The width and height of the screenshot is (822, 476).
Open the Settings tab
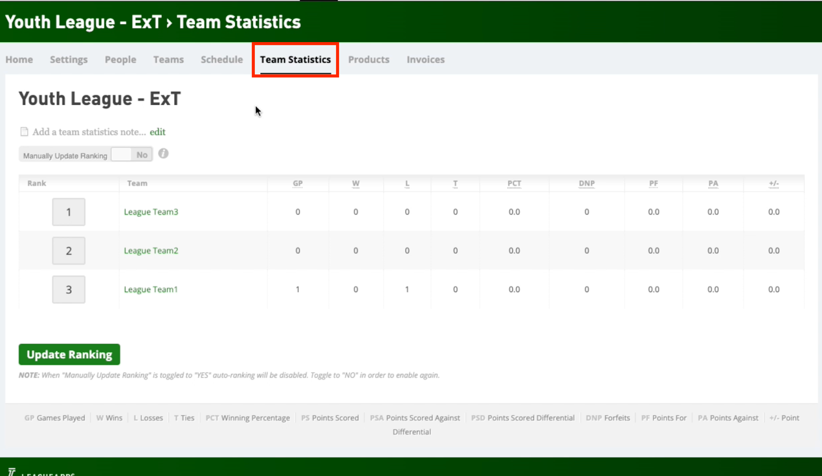click(69, 60)
